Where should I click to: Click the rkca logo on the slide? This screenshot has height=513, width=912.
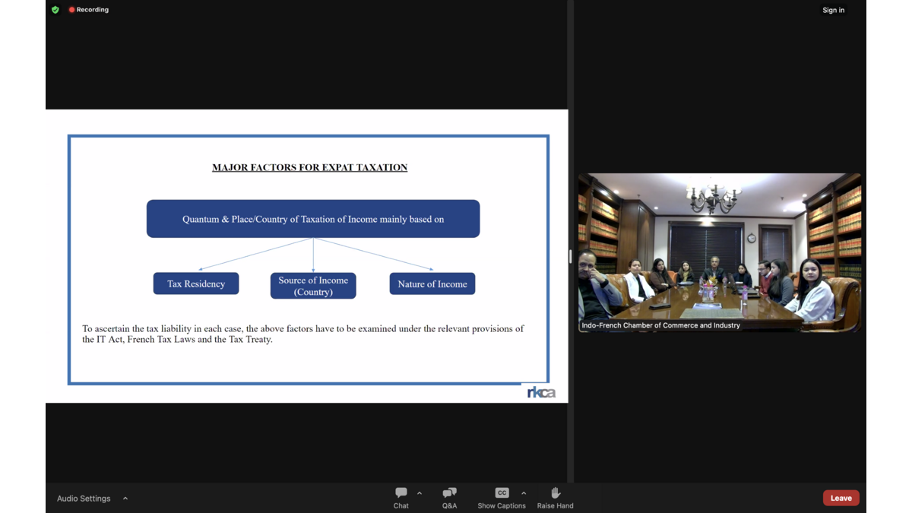tap(541, 392)
